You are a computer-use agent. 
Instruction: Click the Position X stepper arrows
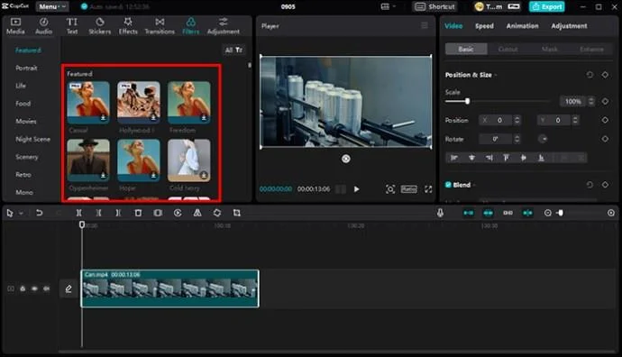[x=517, y=120]
